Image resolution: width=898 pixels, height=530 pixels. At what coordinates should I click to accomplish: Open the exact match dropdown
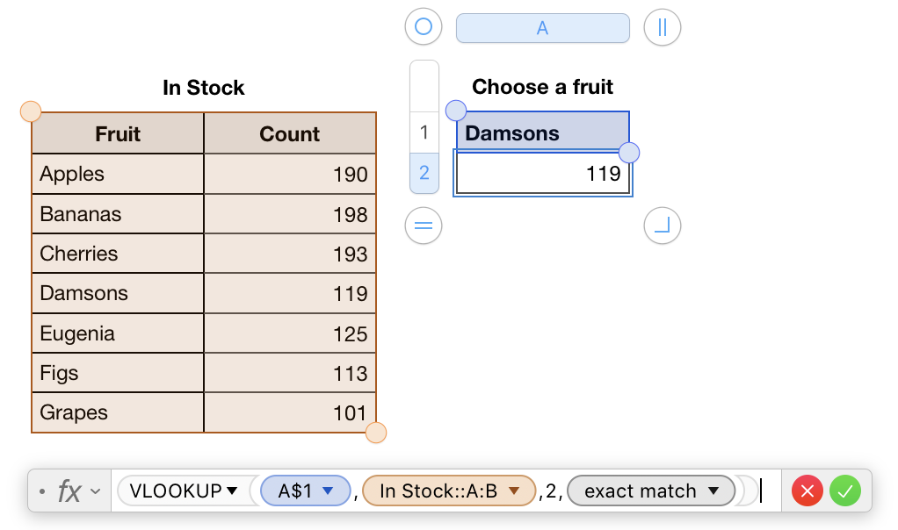(x=713, y=491)
